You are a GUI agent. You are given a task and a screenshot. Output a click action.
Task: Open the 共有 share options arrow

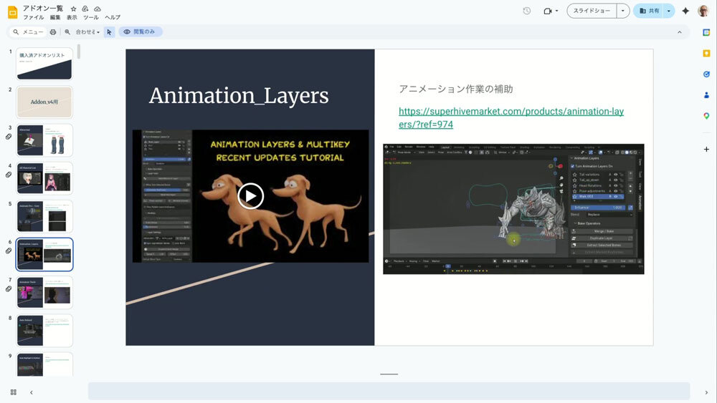pos(669,11)
